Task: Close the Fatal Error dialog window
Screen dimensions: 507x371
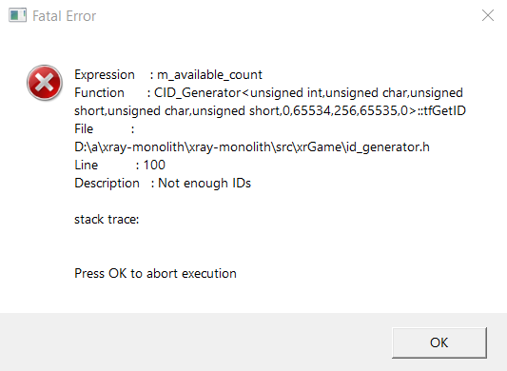Action: tap(488, 15)
